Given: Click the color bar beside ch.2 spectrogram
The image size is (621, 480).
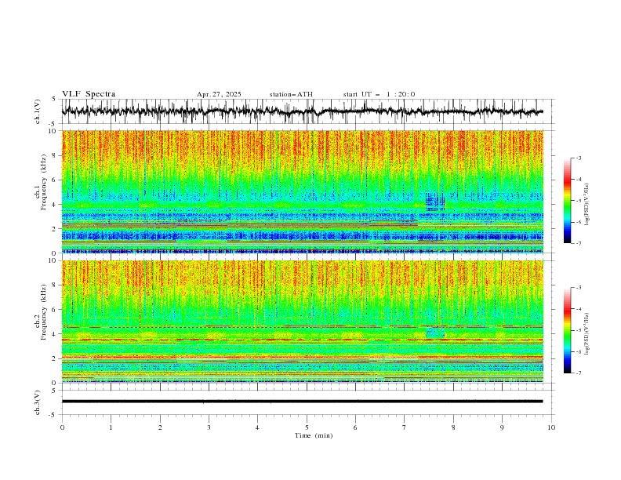Looking at the screenshot, I should (x=567, y=330).
